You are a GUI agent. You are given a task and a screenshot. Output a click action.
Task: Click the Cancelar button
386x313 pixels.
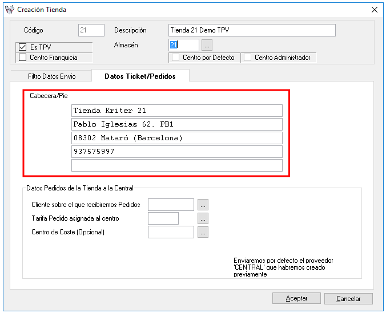pos(348,298)
